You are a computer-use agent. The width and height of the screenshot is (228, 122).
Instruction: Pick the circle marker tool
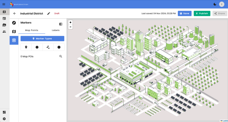[x=59, y=47]
